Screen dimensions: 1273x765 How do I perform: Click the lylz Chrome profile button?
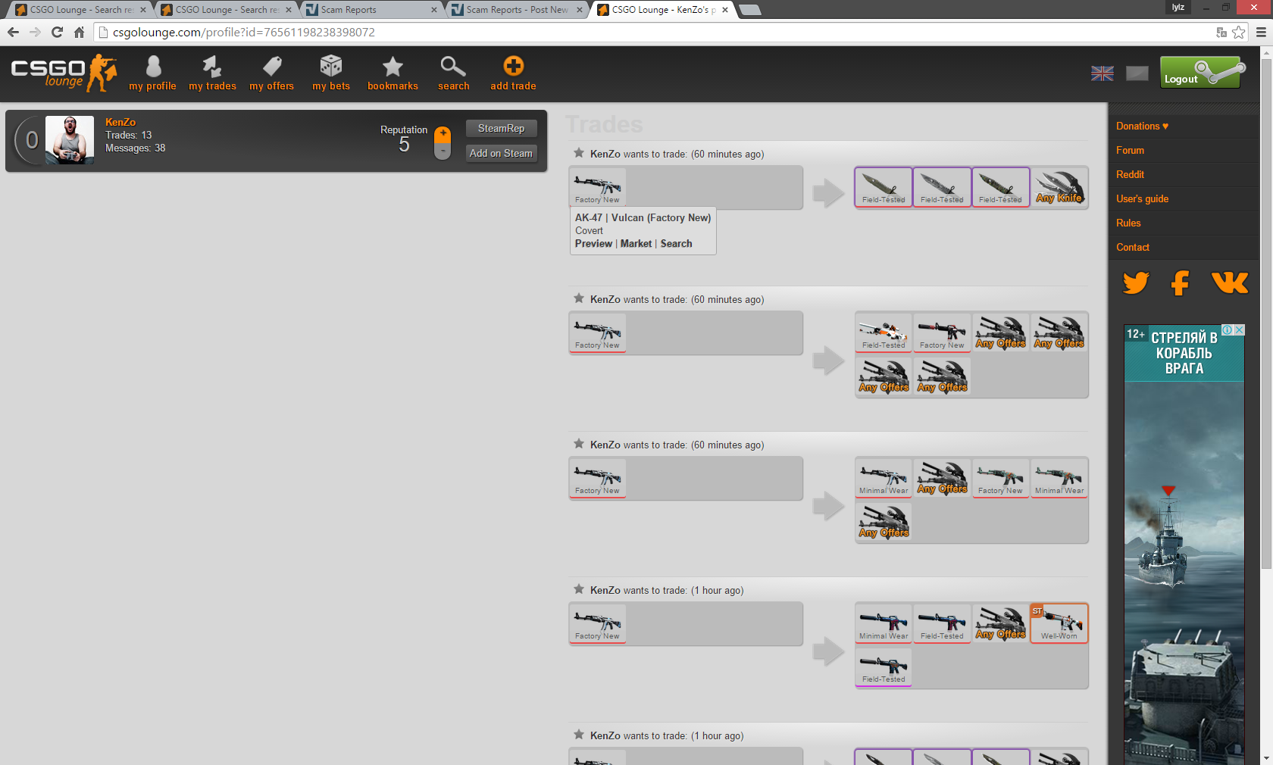click(1178, 7)
